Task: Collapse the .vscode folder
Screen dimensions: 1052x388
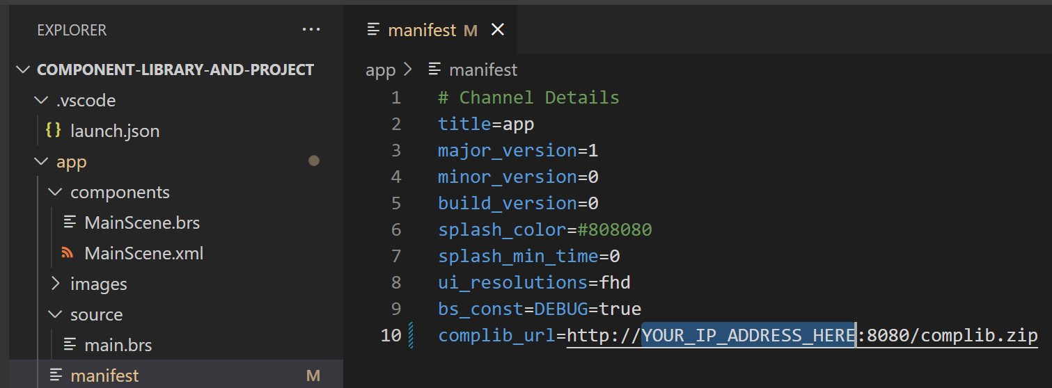Action: tap(40, 100)
